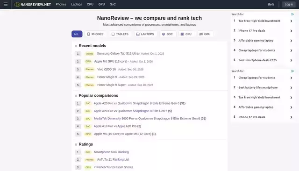Open AnTuTu 11 Ranking List link
The width and height of the screenshot is (299, 171).
point(113,159)
